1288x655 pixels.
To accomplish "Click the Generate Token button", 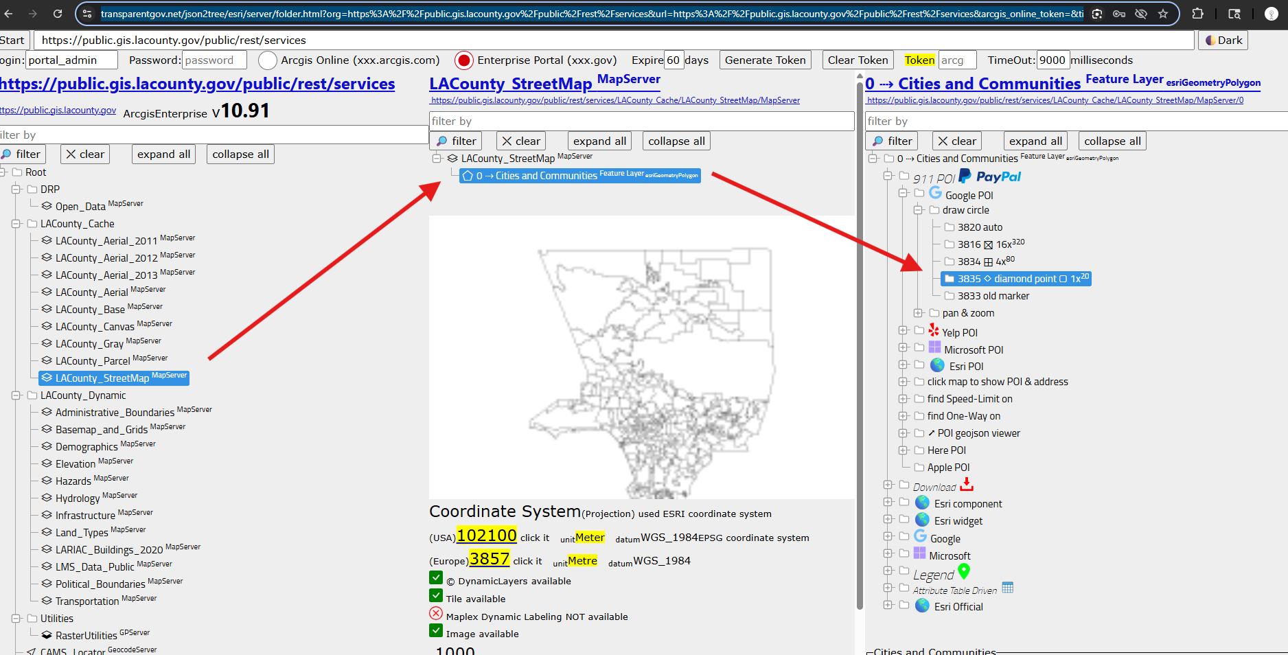I will click(x=765, y=60).
